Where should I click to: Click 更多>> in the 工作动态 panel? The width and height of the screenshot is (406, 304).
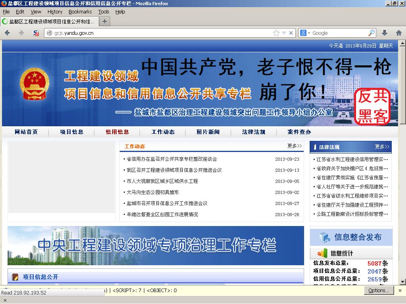tap(295, 146)
